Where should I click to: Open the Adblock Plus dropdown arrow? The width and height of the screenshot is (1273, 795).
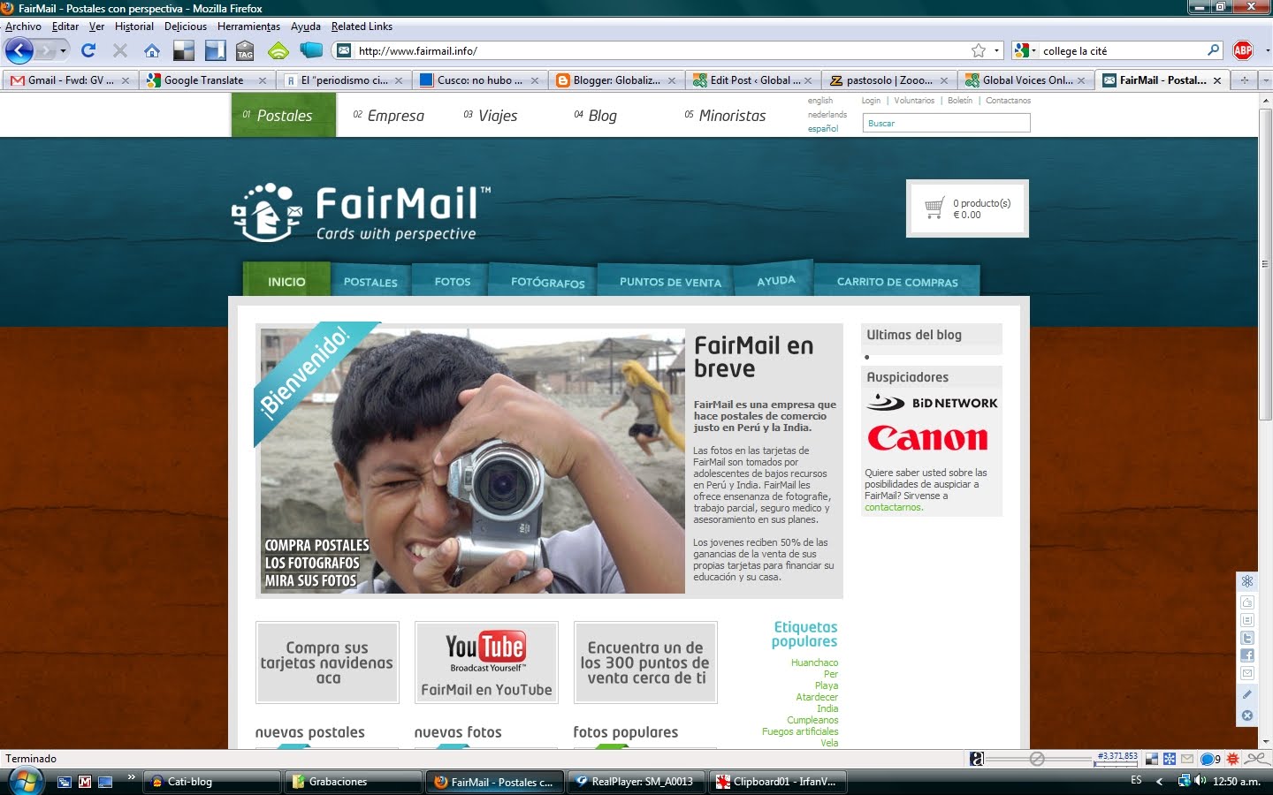1266,50
